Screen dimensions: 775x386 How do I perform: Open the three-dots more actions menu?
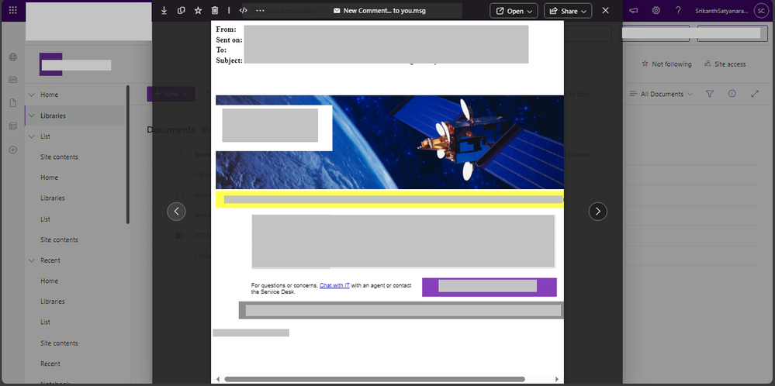[x=260, y=10]
